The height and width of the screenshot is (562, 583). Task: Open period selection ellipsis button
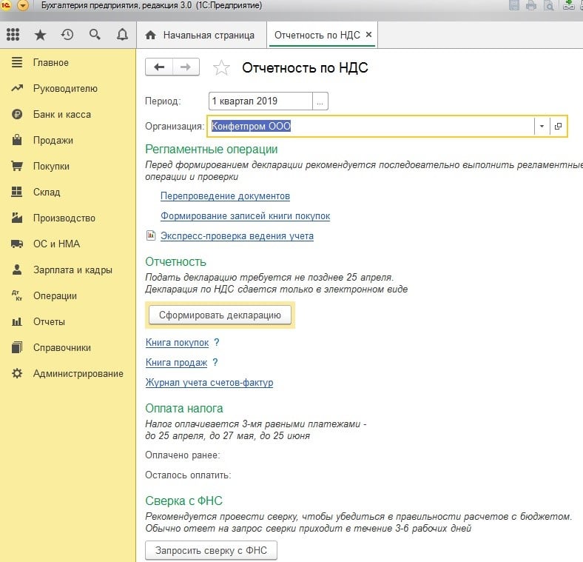pyautogui.click(x=320, y=101)
